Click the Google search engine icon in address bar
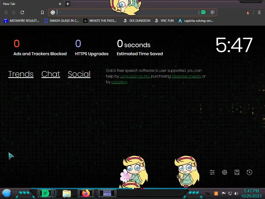 click(53, 12)
